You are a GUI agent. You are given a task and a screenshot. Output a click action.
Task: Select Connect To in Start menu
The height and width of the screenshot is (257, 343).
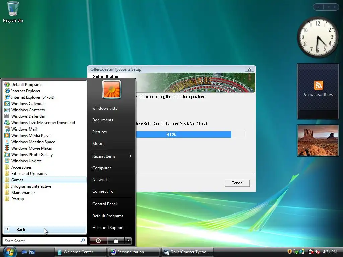[103, 191]
